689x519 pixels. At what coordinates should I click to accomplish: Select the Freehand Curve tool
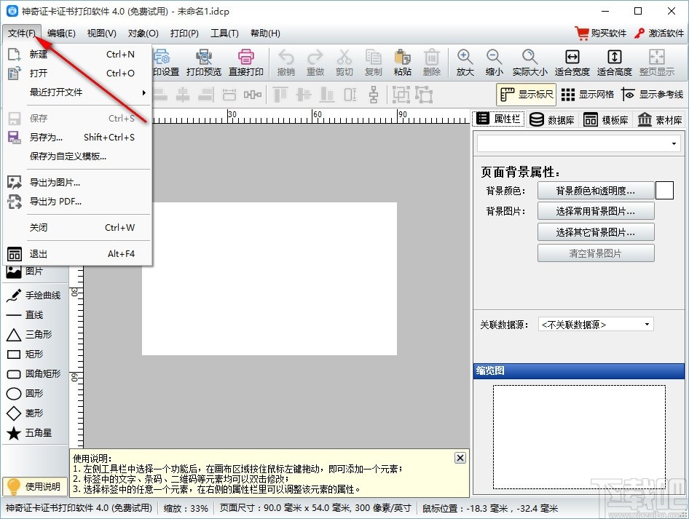click(34, 295)
